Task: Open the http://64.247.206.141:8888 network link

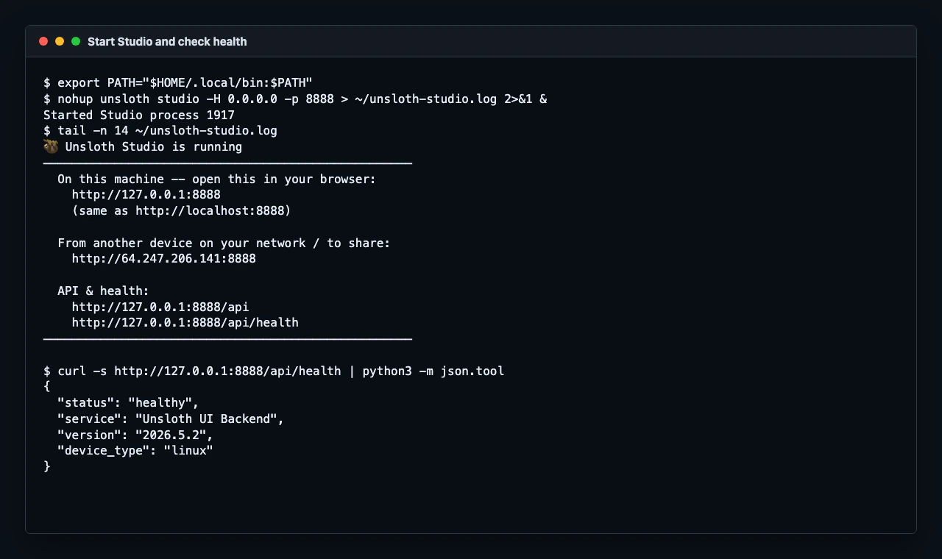Action: coord(164,259)
